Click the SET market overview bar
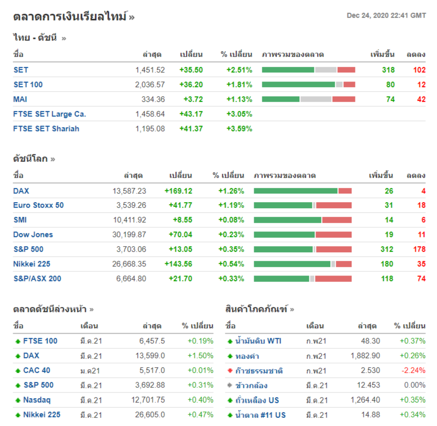The image size is (437, 426). 308,70
